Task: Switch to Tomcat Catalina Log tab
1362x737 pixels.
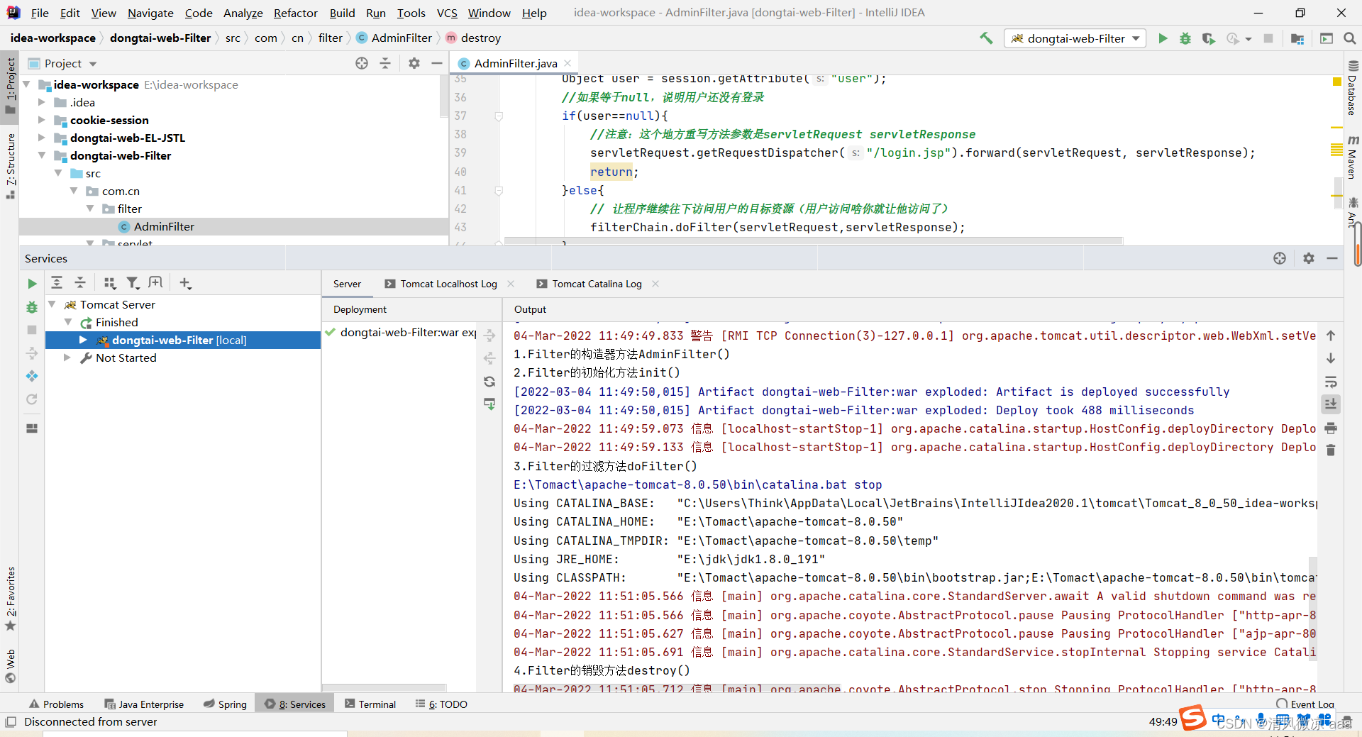Action: (597, 284)
